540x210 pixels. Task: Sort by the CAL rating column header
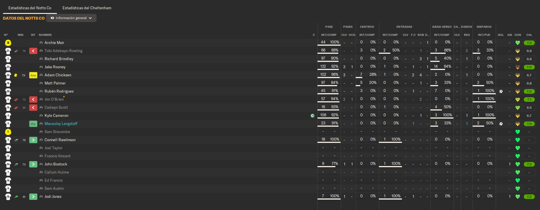coord(529,35)
